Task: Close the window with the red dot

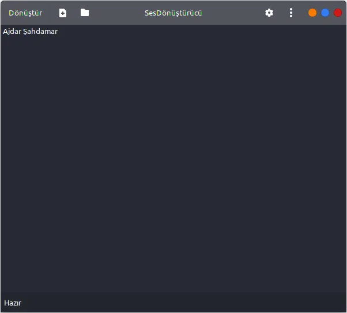Action: click(338, 13)
